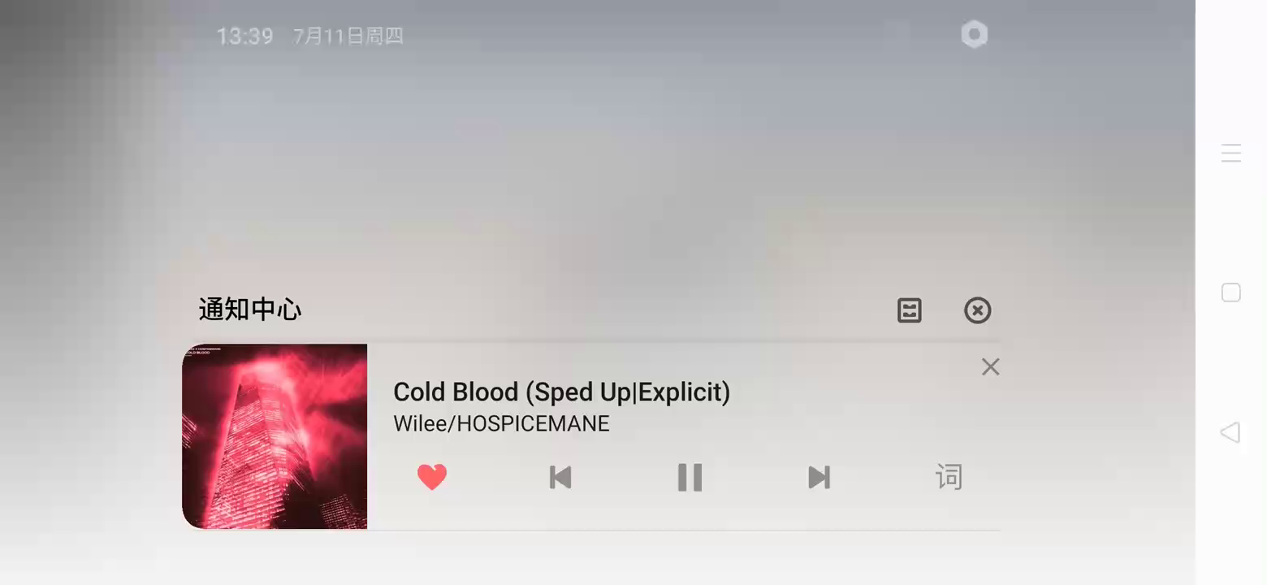Tap the artist name Wilee/HOSPICEMANE
Screen dimensions: 1267x585
pos(501,423)
